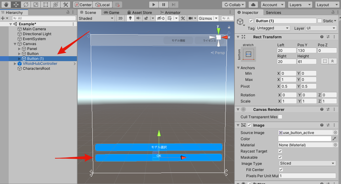Viewport: 341px width, 184px height.
Task: Select EventSystem in Hierarchy
Action: tap(34, 39)
